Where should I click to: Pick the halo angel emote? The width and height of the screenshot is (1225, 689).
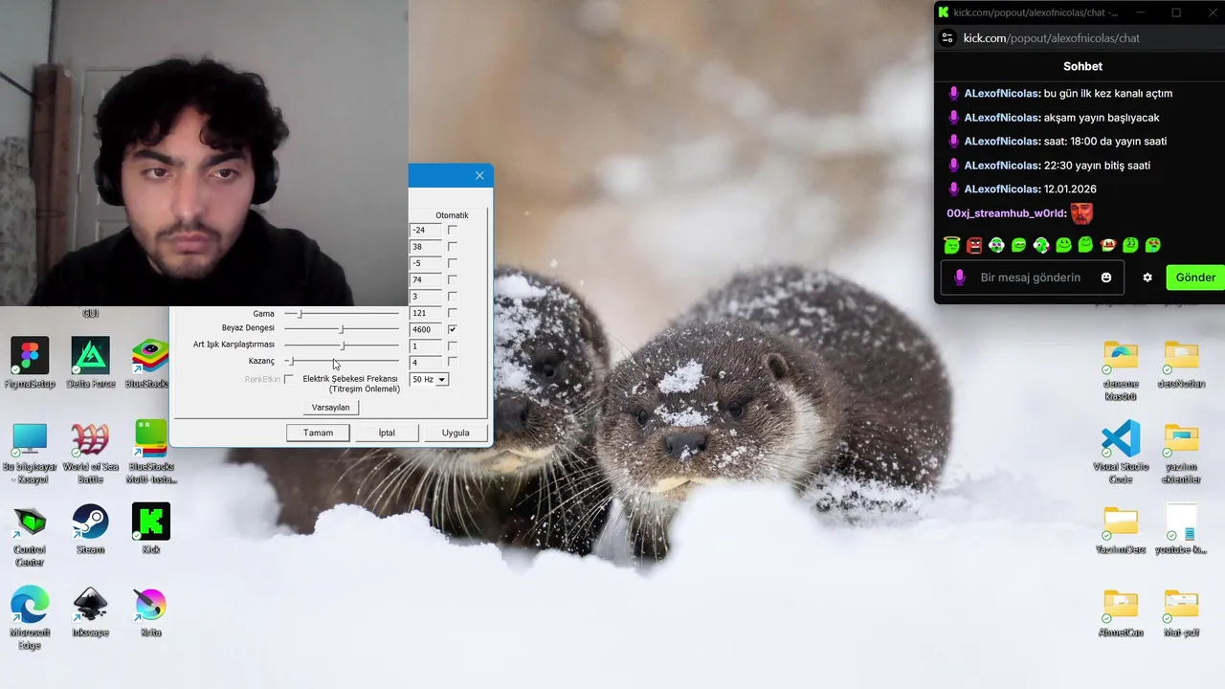click(952, 246)
